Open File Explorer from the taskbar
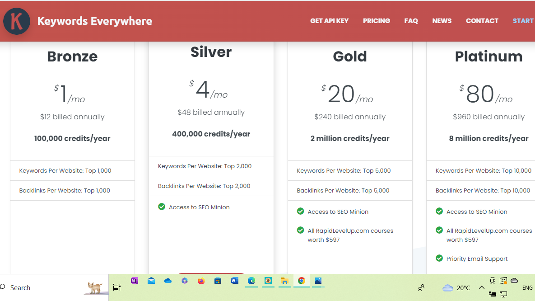535x301 pixels. 284,281
